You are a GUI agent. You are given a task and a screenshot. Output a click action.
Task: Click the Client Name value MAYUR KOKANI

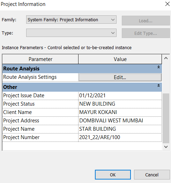[x=120, y=112]
